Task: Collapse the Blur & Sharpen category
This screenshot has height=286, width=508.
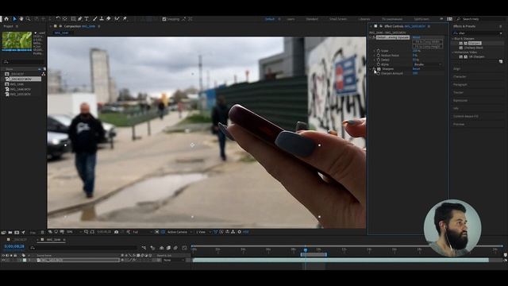Action: coord(453,39)
